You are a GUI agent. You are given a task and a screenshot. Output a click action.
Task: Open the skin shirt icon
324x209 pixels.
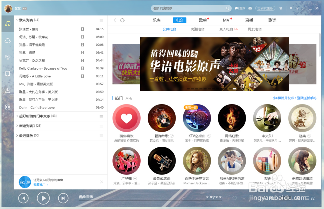pyautogui.click(x=281, y=8)
